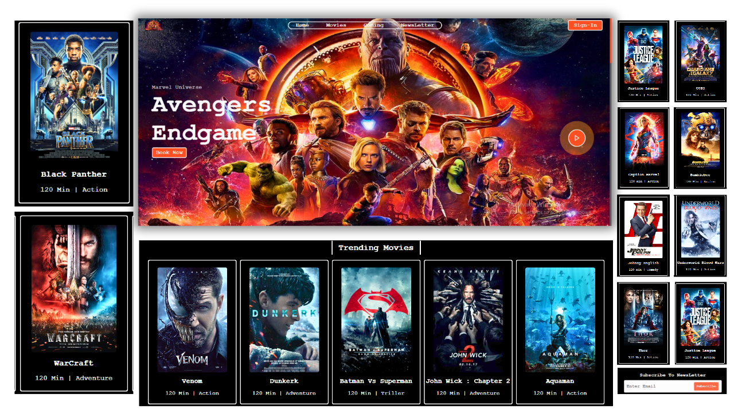Click the site logo in the banner corner
Screen dimensions: 734x413
click(154, 25)
